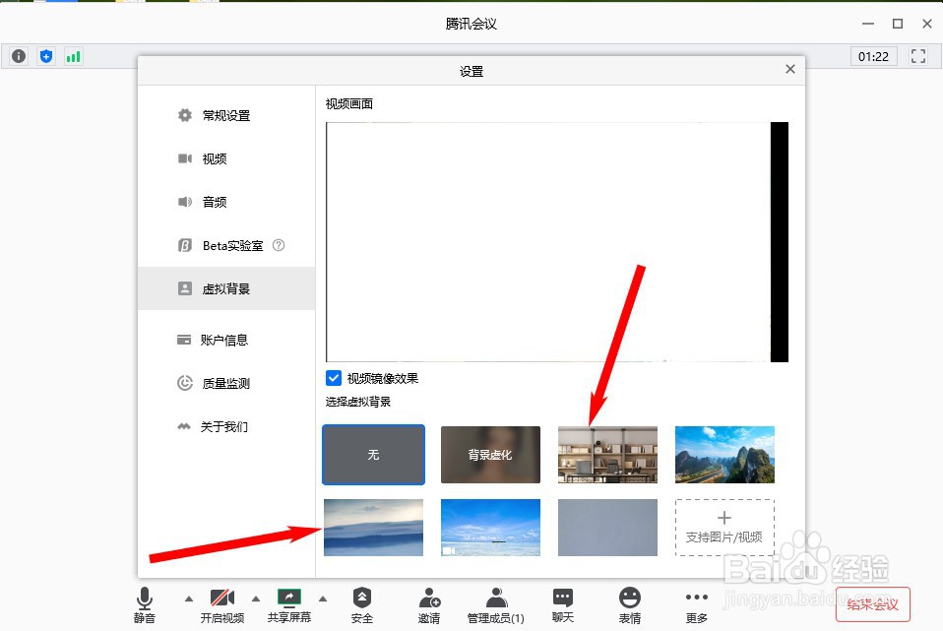Viewport: 943px width, 631px height.
Task: Switch to 视频 settings
Action: click(226, 158)
